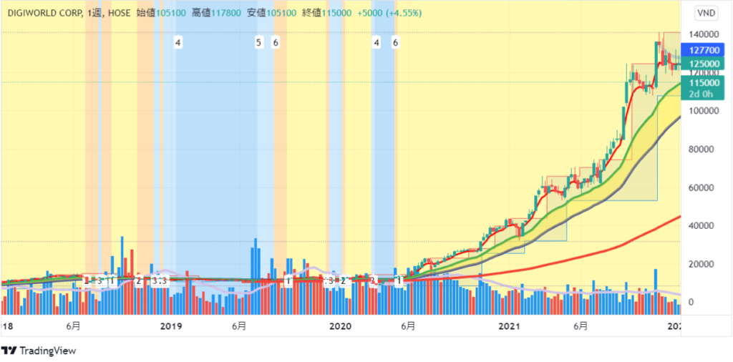Click the HOSE exchange label
Screen dimensions: 733x362
(119, 13)
